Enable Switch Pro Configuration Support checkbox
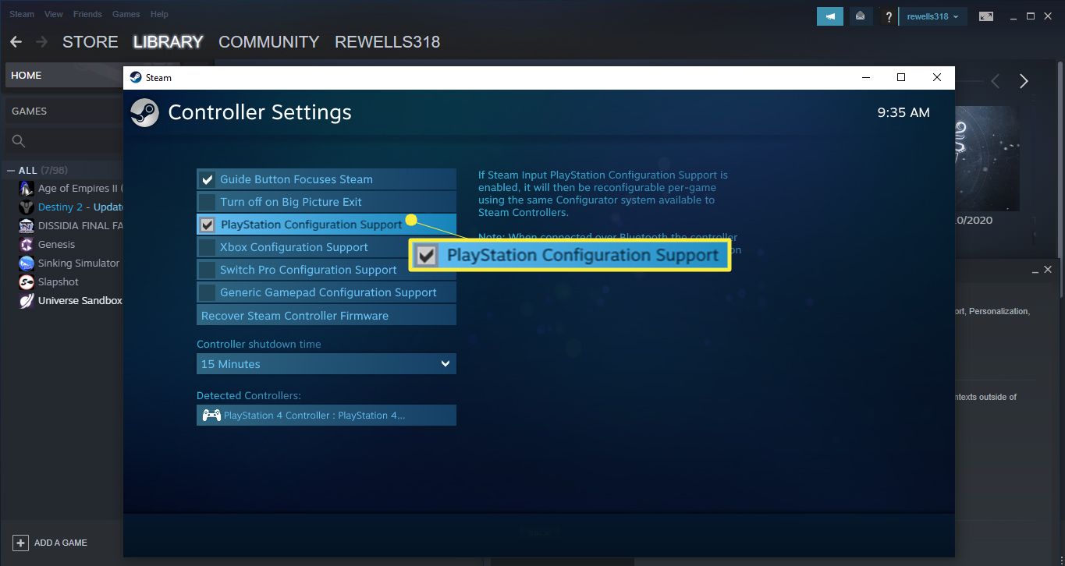The height and width of the screenshot is (566, 1065). (x=207, y=270)
